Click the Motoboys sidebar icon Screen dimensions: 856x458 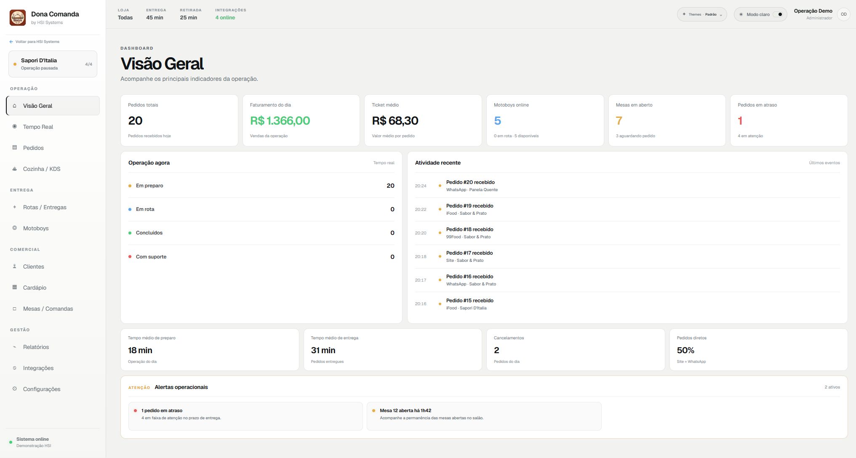(x=15, y=228)
